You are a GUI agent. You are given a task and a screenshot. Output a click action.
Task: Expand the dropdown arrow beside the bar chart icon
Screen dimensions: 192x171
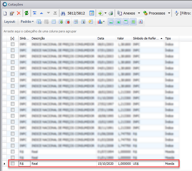pyautogui.click(x=104, y=22)
